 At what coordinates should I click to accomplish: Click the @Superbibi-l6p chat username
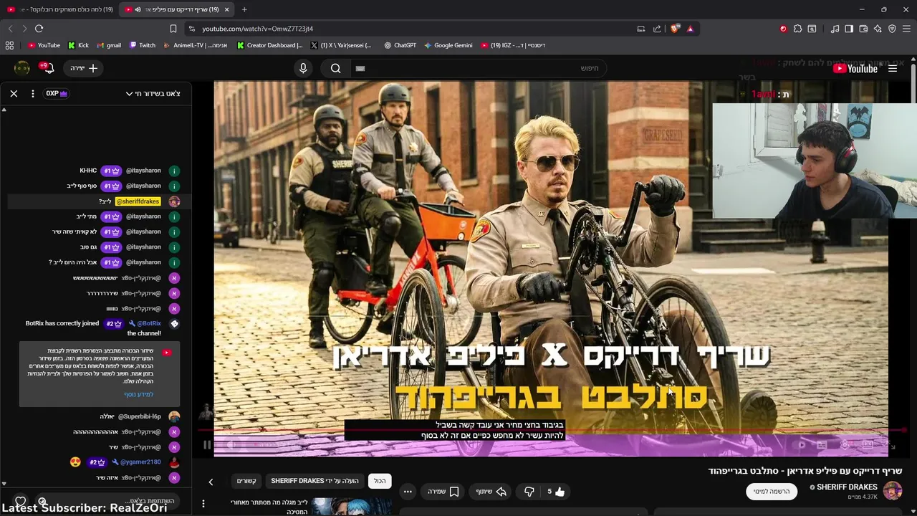[x=140, y=416]
